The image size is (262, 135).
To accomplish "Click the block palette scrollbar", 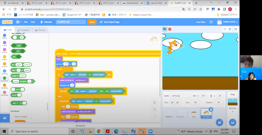I will click(47, 106).
